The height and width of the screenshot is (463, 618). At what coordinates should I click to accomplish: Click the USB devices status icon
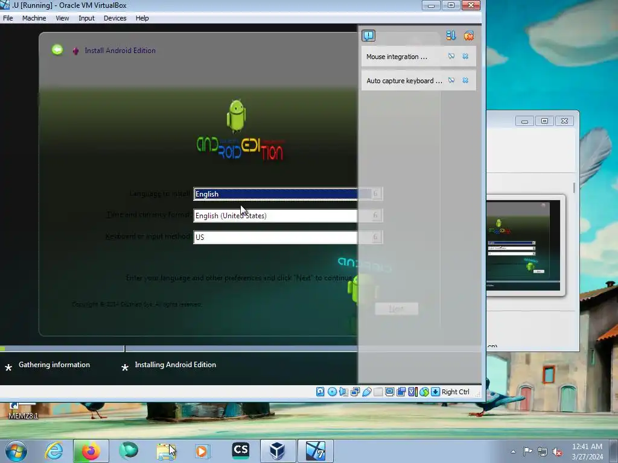tap(366, 392)
